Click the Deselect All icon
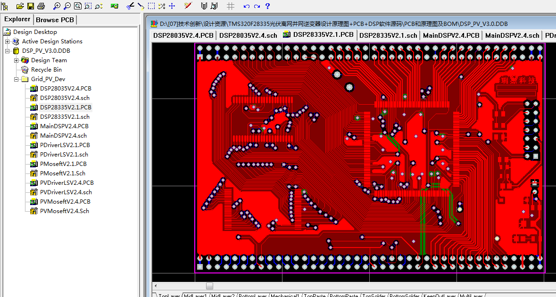Screen dimensions: 556x297 (162, 6)
